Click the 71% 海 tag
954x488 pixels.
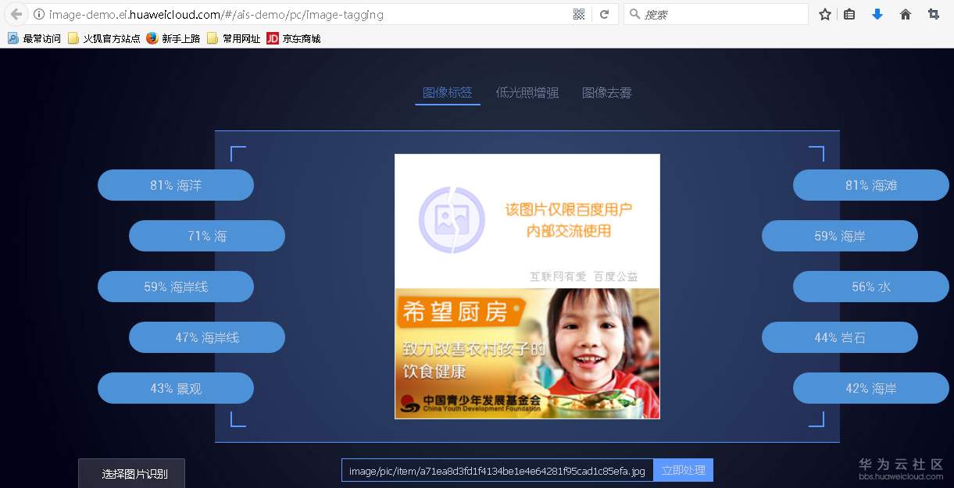point(207,236)
